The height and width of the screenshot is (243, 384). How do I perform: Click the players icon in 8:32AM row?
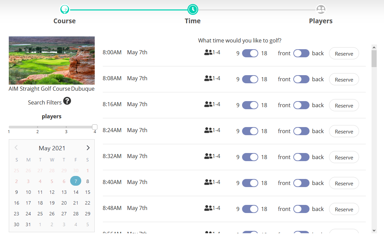click(208, 156)
